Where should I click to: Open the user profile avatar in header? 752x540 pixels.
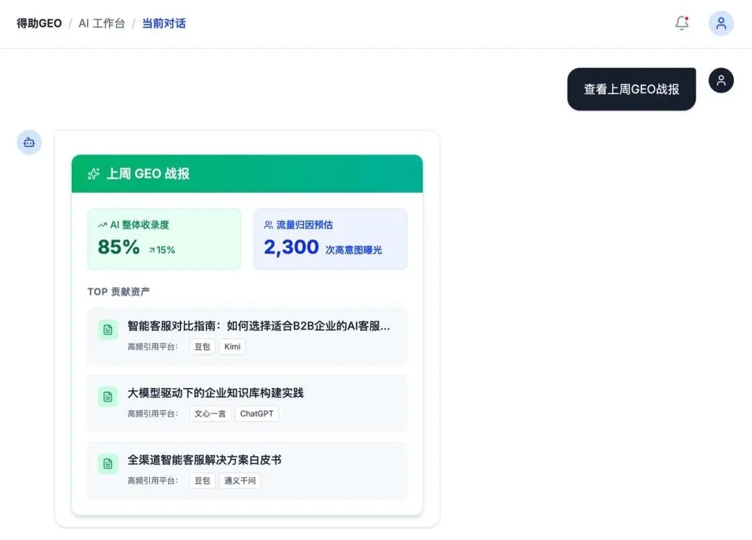point(721,23)
